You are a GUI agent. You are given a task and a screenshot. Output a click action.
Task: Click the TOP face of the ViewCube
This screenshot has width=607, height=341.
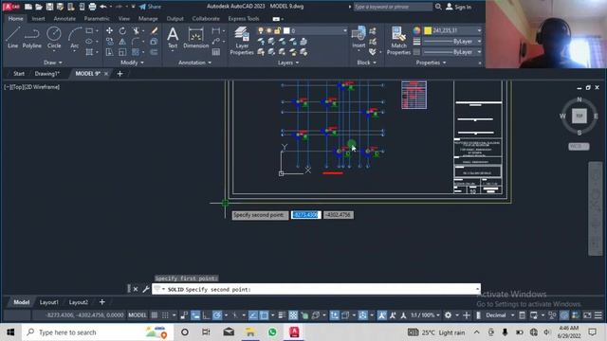[579, 116]
